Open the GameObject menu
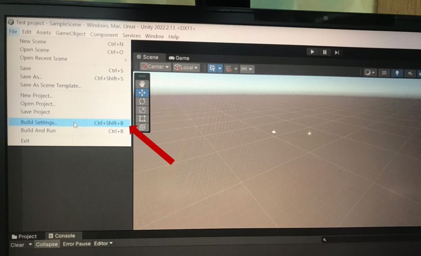The image size is (421, 256). click(70, 34)
